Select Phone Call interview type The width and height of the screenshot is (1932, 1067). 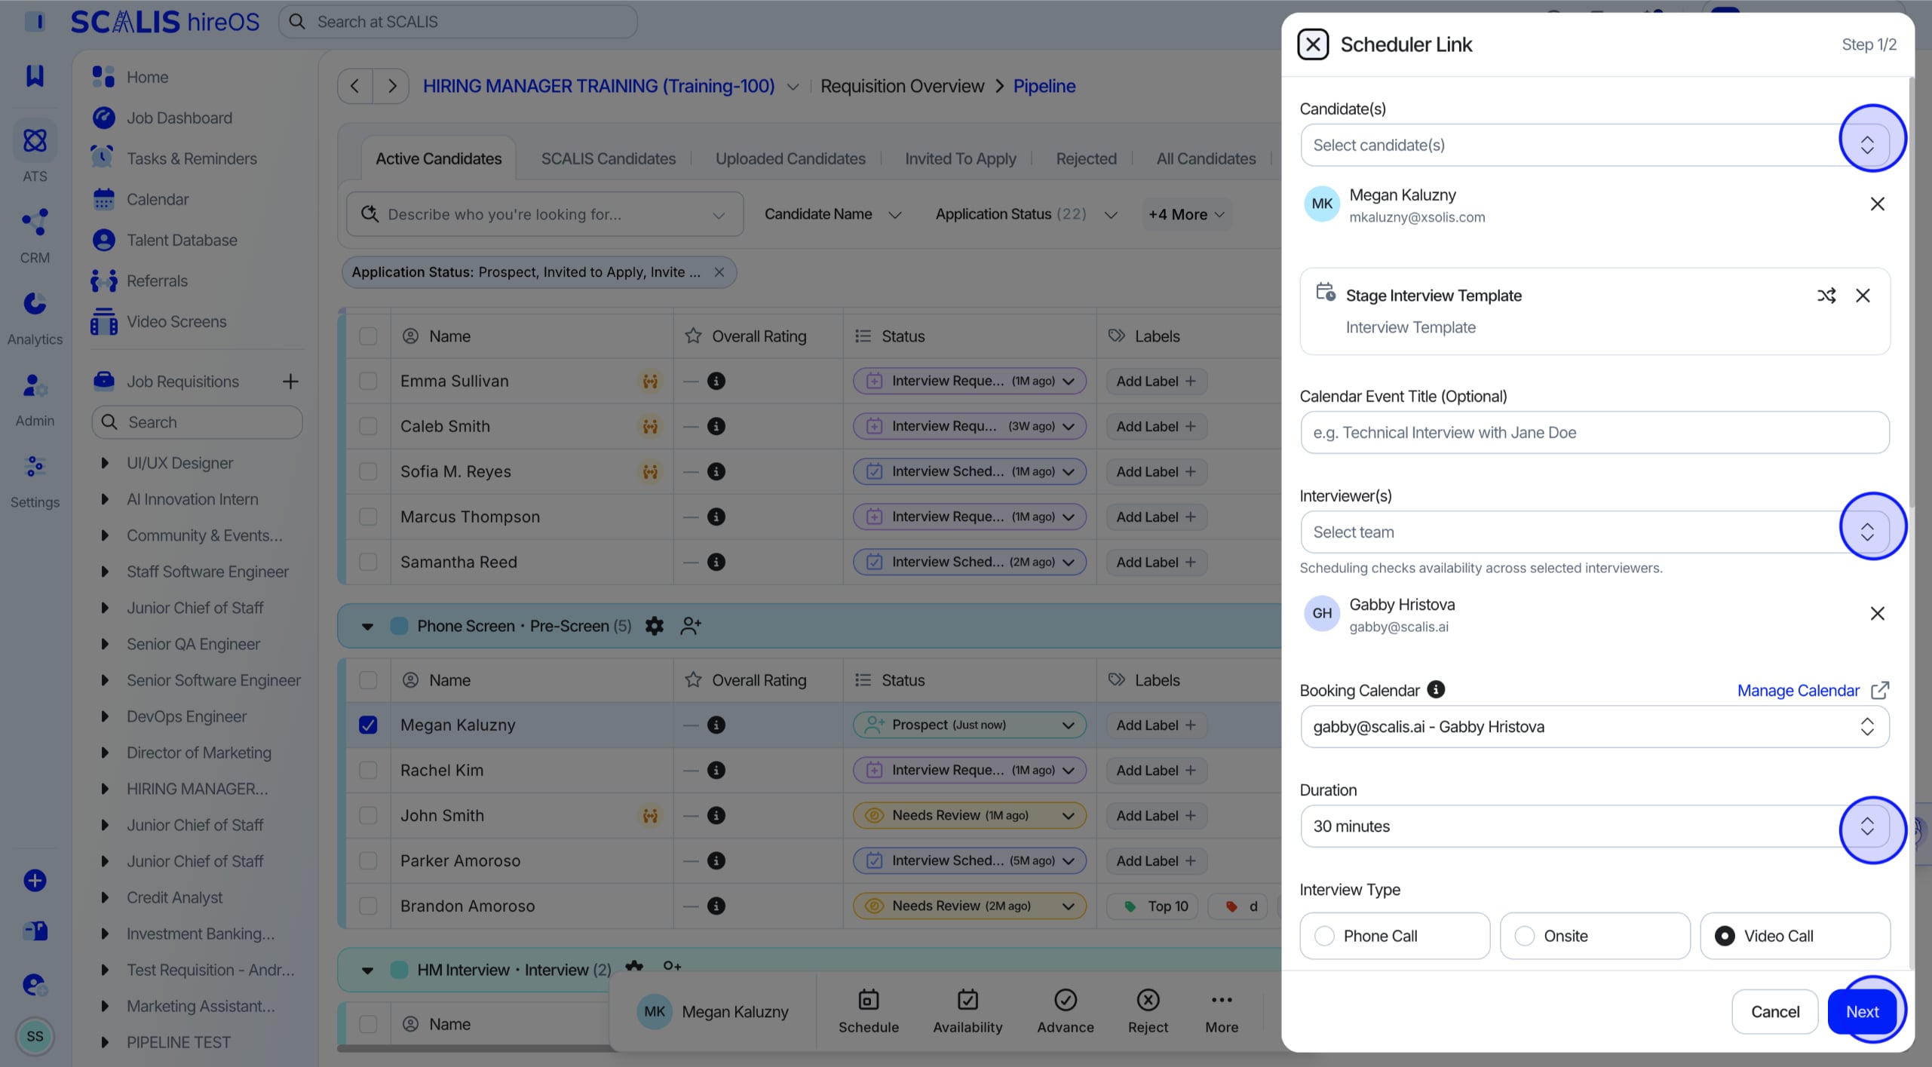[1394, 936]
